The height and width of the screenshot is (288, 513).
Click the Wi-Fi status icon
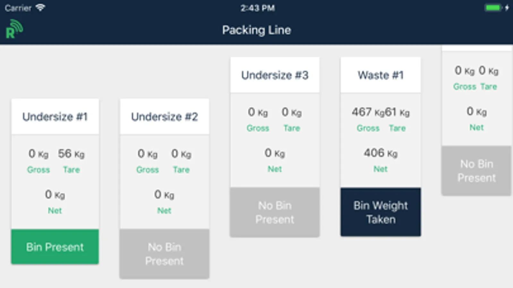(x=40, y=8)
